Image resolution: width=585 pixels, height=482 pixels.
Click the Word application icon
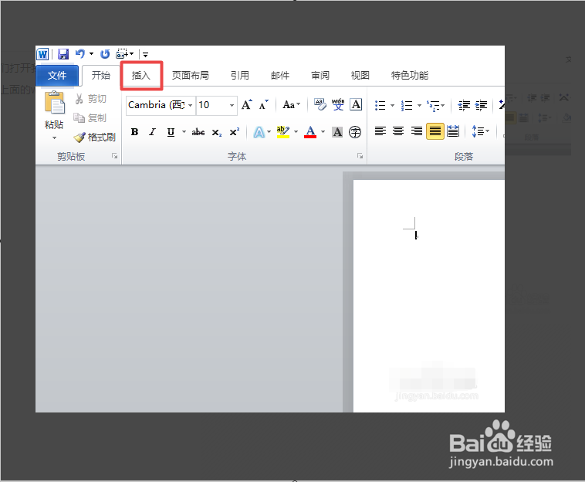pyautogui.click(x=42, y=54)
